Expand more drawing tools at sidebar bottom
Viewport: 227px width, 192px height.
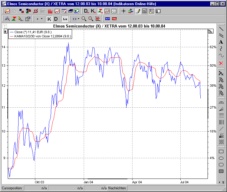point(221,182)
